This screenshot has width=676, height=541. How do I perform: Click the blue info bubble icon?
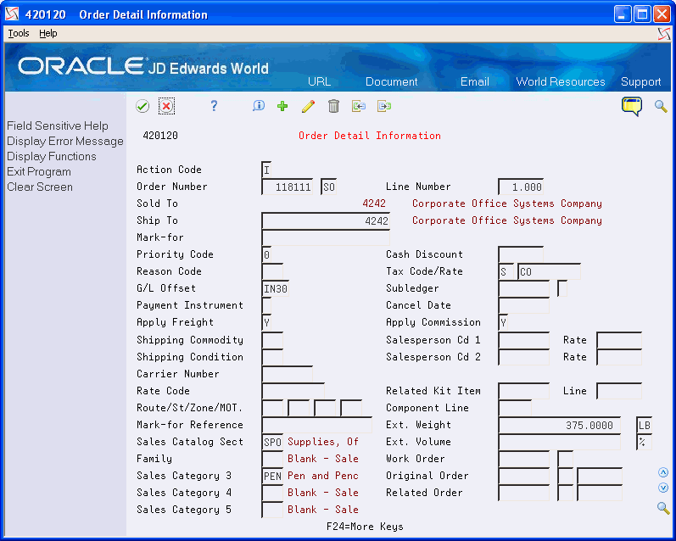258,106
